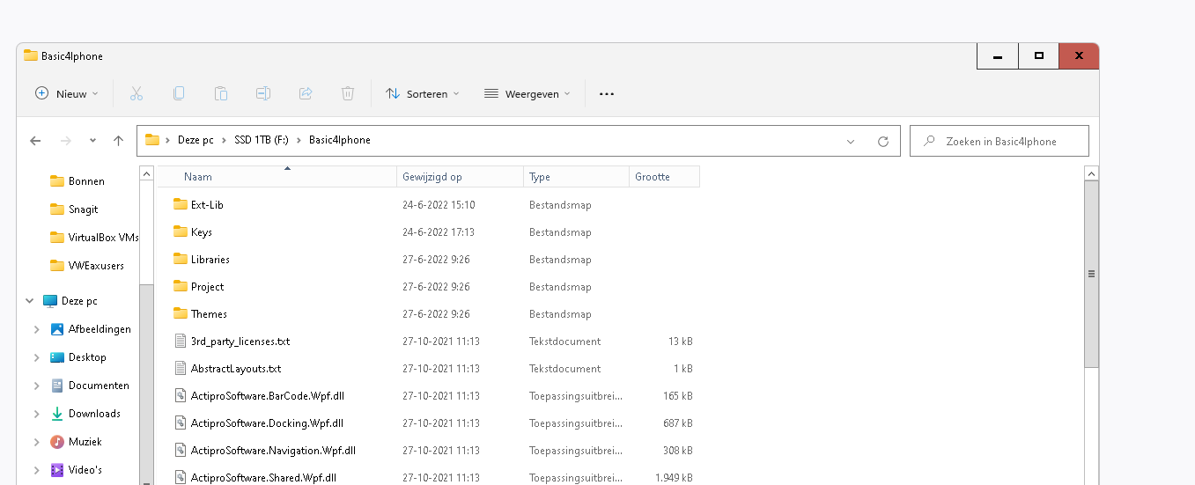Select SSD 1TB (F:) in breadcrumb
This screenshot has height=485, width=1195.
pos(261,140)
